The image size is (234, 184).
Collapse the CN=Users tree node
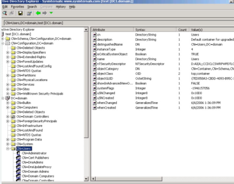click(x=8, y=148)
